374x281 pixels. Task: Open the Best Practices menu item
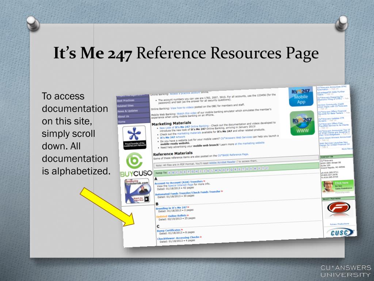point(133,101)
